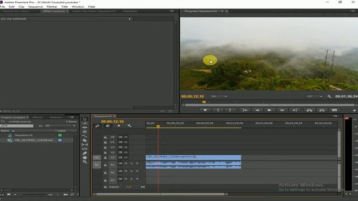Mute audio track A1
Image resolution: width=358 pixels, height=201 pixels.
click(x=126, y=164)
